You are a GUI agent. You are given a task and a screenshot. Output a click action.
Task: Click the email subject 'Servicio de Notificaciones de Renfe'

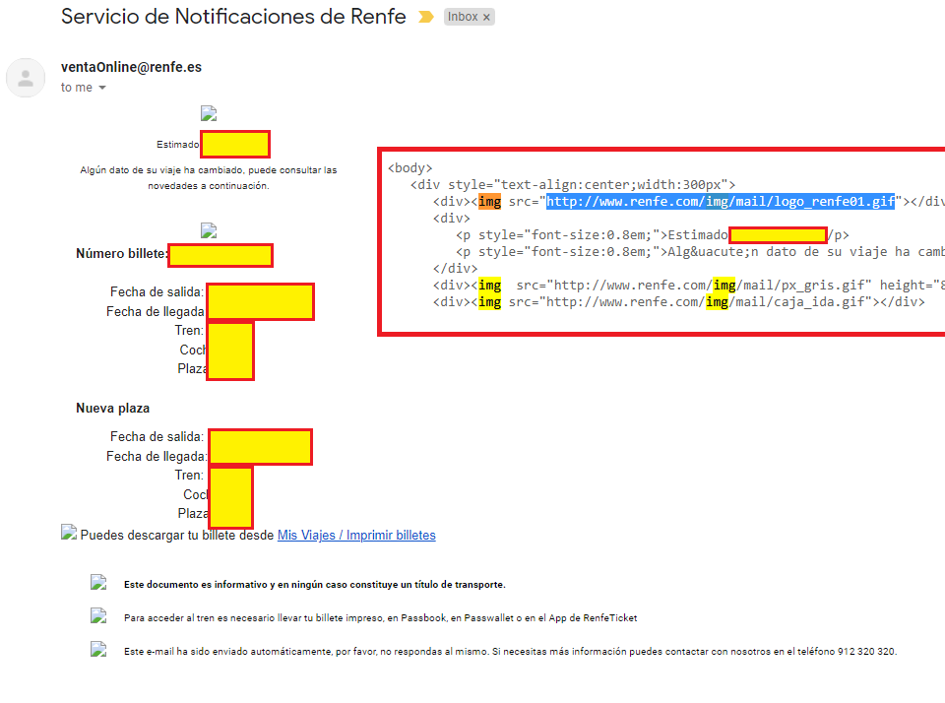coord(233,17)
